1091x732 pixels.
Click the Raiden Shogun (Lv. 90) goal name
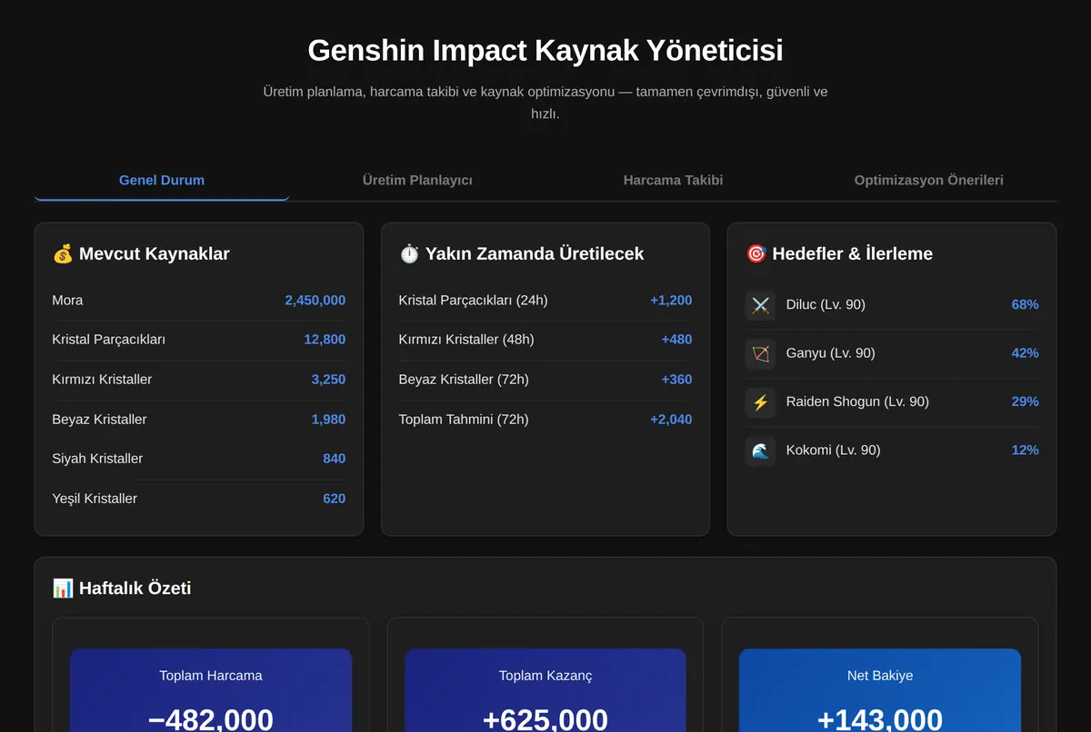[x=857, y=401]
